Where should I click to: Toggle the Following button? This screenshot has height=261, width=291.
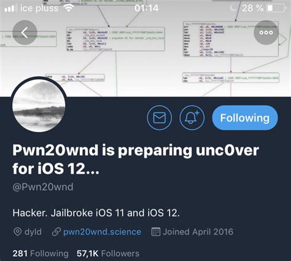(245, 118)
